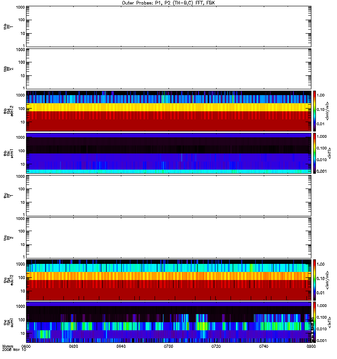Click the 'thb fbk scm1' panel label
Screen dimensions: 337x359
coord(8,153)
